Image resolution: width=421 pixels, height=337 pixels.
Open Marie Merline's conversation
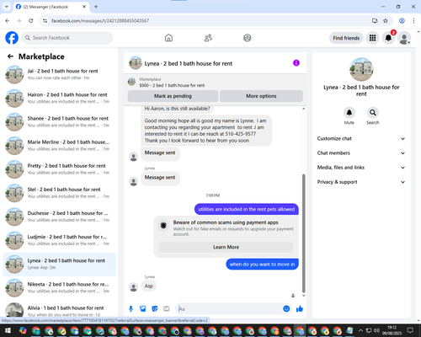tap(59, 146)
